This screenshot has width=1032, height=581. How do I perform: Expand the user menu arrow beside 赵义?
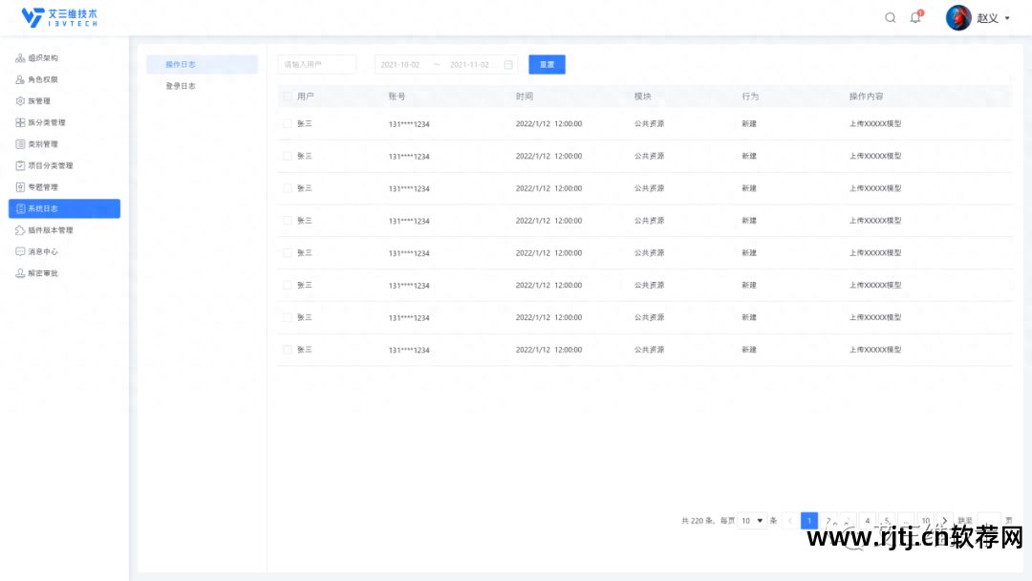pos(1007,18)
